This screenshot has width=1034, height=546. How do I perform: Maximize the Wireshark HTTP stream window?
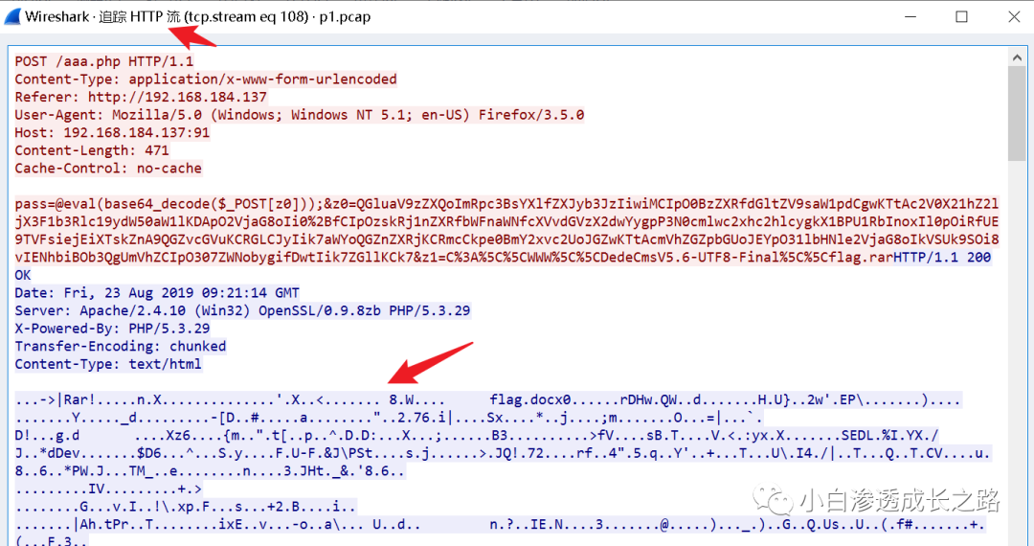(961, 16)
